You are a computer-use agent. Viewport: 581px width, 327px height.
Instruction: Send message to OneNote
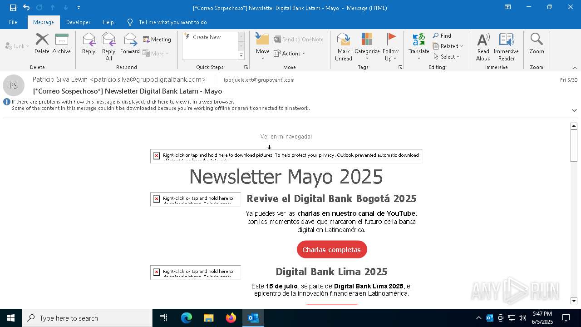point(299,40)
